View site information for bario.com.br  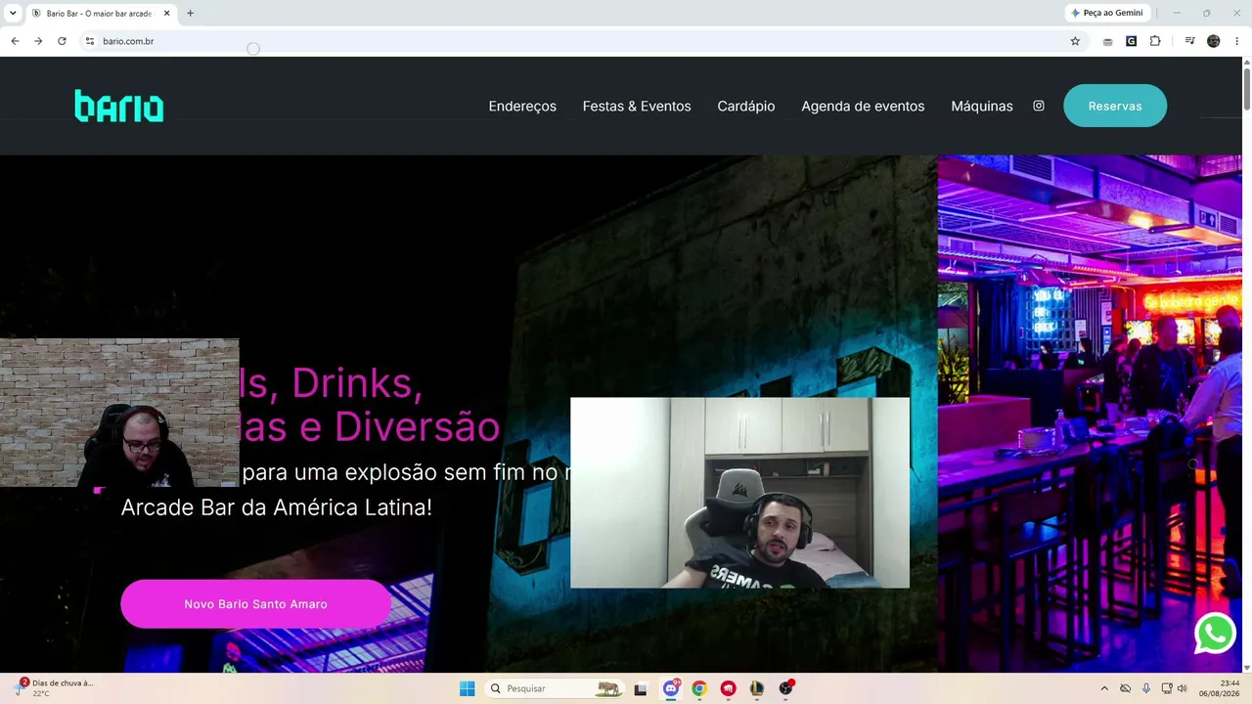pos(89,41)
